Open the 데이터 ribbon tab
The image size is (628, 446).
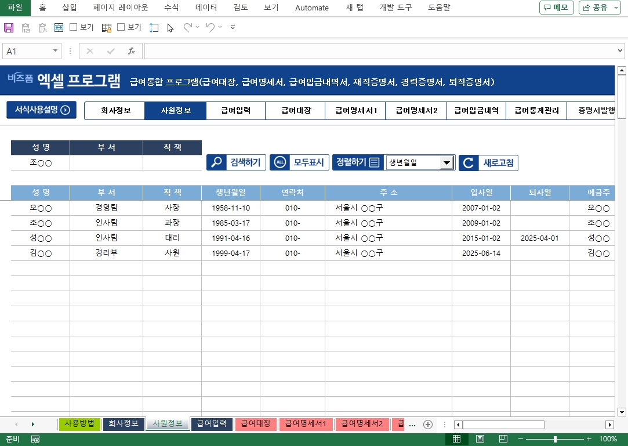click(x=206, y=8)
